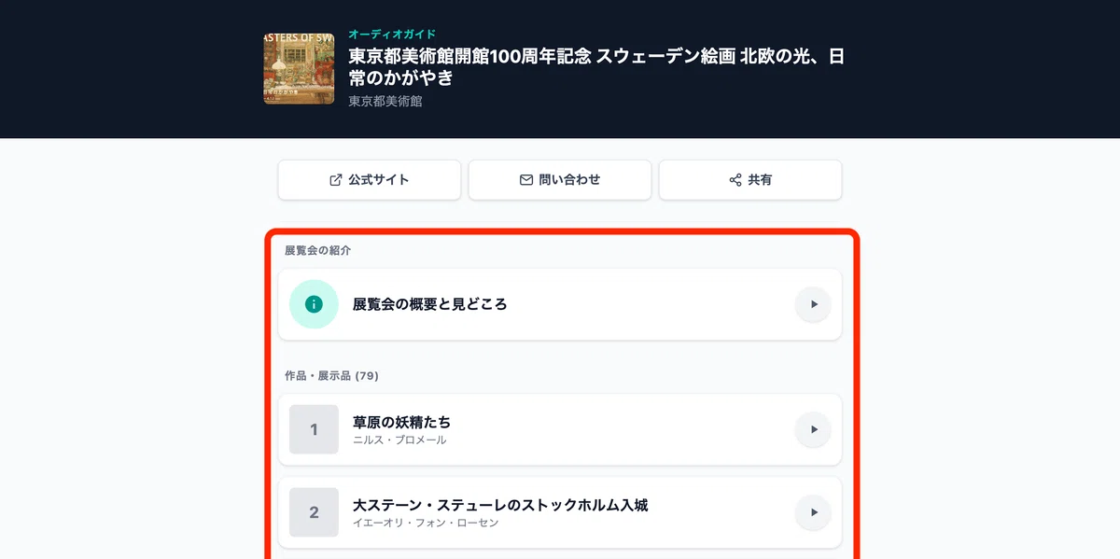1120x559 pixels.
Task: Click the green info circle icon
Action: [x=314, y=304]
